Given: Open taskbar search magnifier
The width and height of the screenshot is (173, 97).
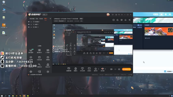Looking at the screenshot, I should (x=5, y=96).
